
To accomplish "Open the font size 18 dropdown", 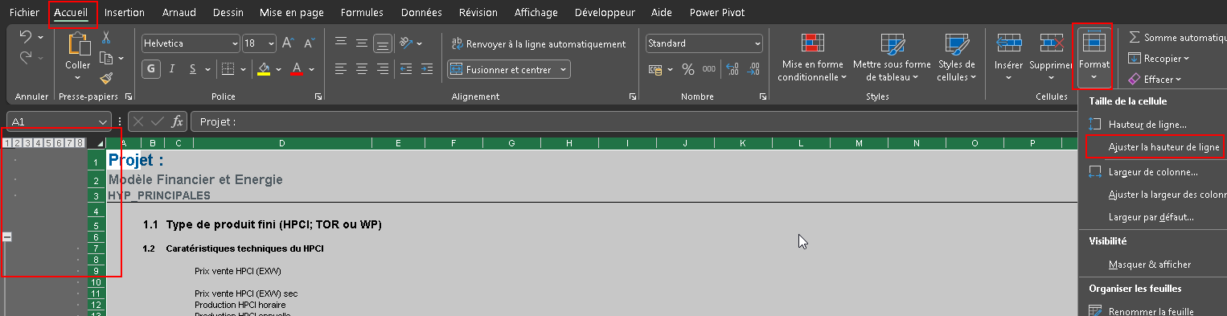I will [271, 43].
